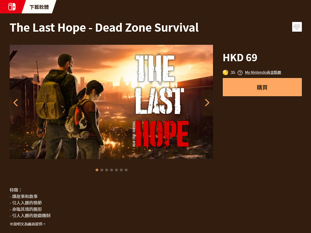Screen dimensions: 311x233
Task: Click the HKD 69 price text
Action: pos(240,58)
